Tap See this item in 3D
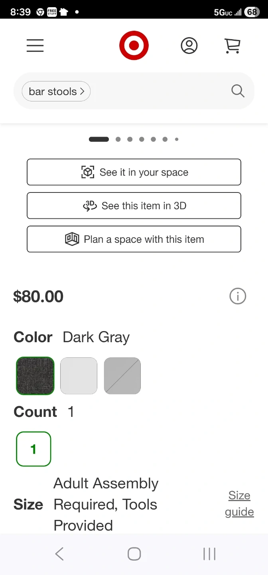 134,206
